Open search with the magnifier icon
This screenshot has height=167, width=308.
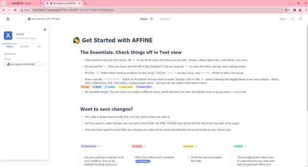tap(293, 19)
